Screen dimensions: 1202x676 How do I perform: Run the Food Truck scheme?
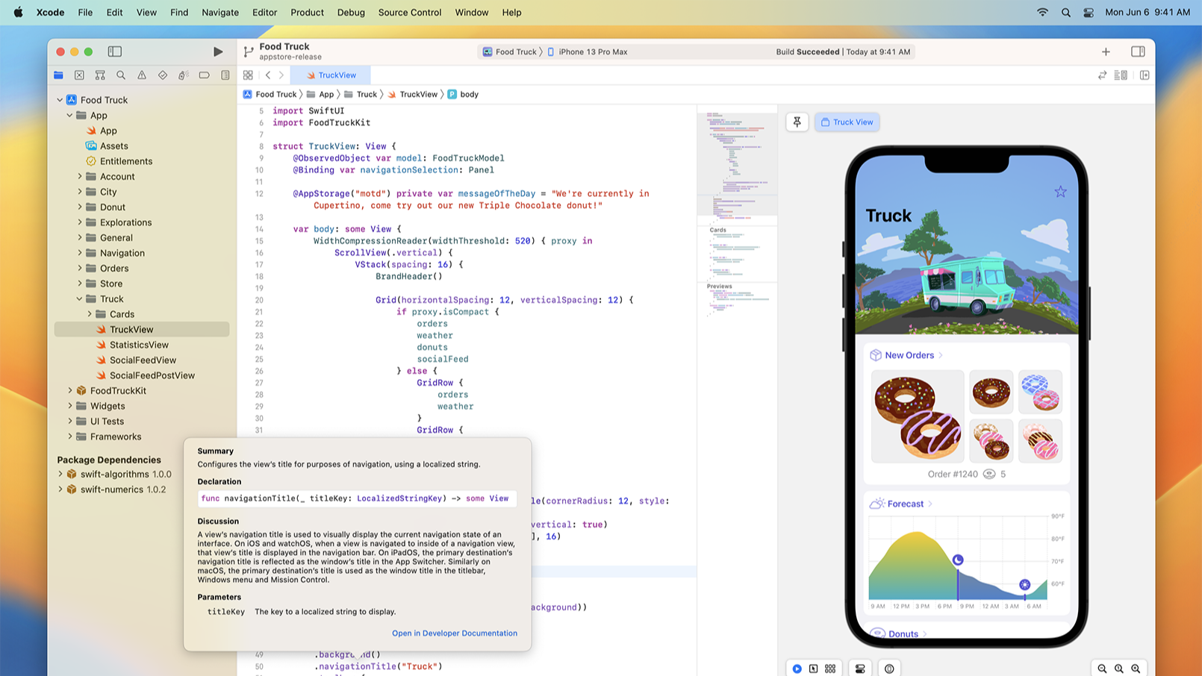(x=218, y=51)
